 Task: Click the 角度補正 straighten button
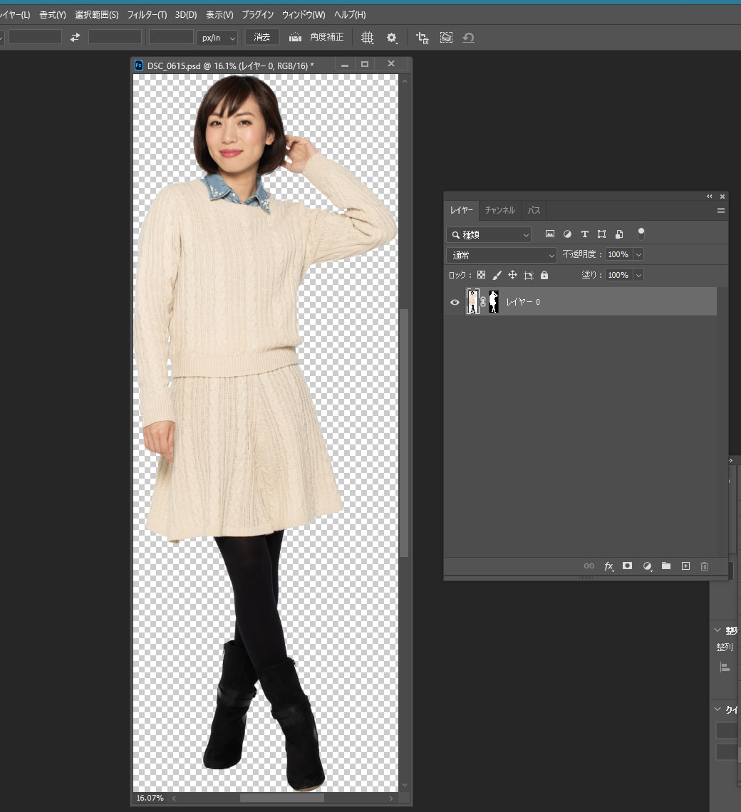[317, 37]
